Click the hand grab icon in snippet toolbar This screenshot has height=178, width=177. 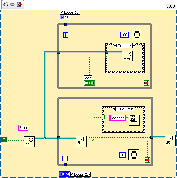pos(6,4)
